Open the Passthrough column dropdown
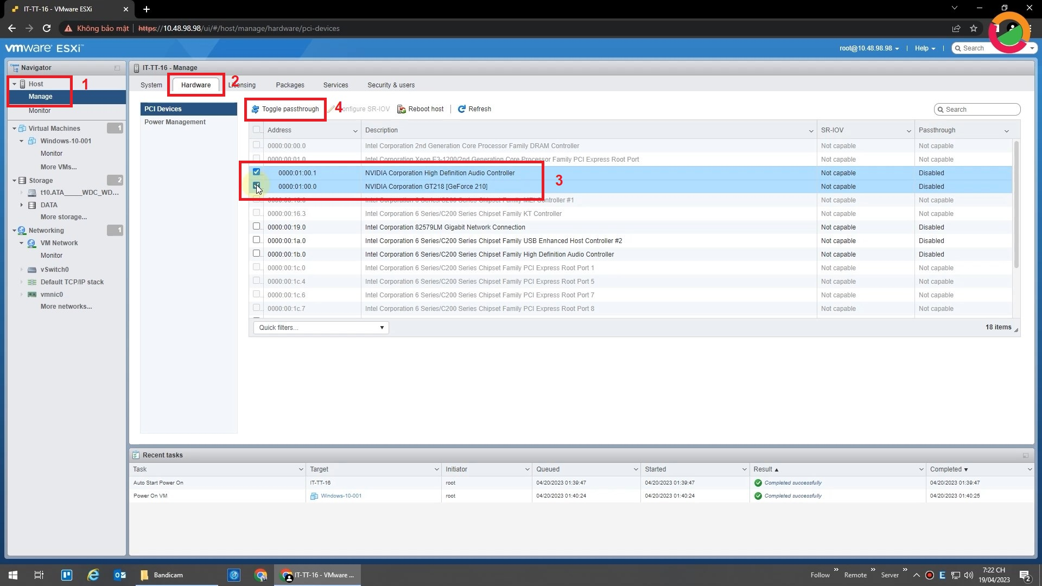The width and height of the screenshot is (1042, 586). (1007, 130)
